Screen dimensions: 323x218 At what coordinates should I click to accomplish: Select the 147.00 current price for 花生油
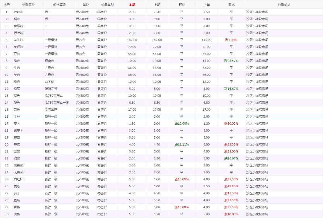coord(132,40)
